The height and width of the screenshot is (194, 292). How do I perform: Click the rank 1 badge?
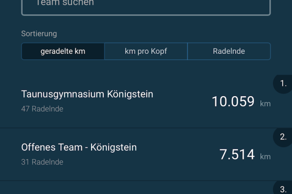pos(283,83)
